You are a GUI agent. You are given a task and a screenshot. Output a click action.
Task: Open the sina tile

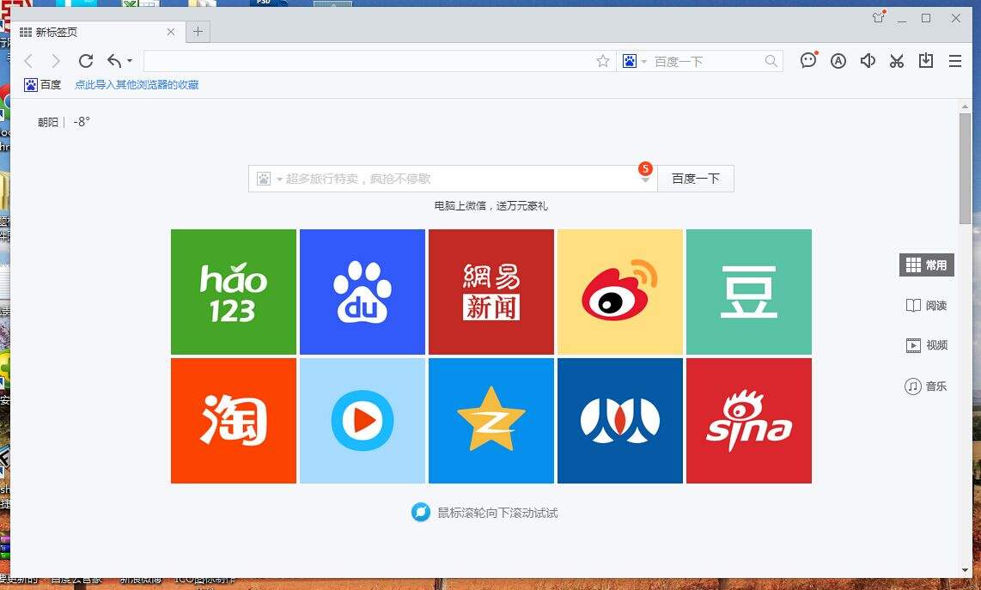tap(749, 421)
